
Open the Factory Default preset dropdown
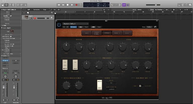pyautogui.click(x=75, y=24)
